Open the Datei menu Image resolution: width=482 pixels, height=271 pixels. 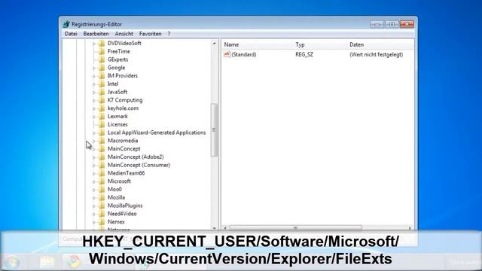pos(71,34)
